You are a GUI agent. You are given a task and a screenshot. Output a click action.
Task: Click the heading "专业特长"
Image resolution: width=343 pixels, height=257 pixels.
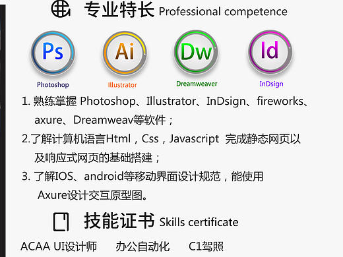pyautogui.click(x=119, y=10)
